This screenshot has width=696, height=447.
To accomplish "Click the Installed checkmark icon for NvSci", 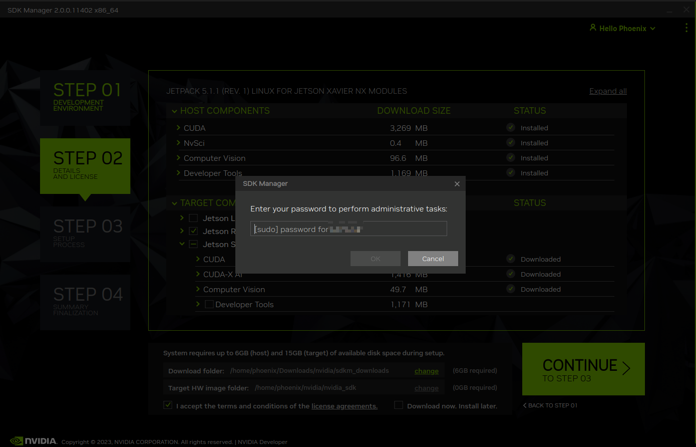I will pos(511,143).
